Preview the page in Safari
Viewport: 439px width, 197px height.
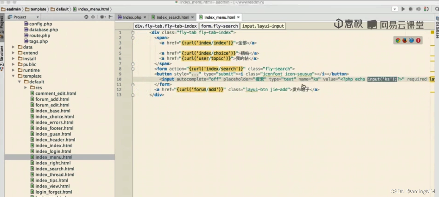(411, 41)
